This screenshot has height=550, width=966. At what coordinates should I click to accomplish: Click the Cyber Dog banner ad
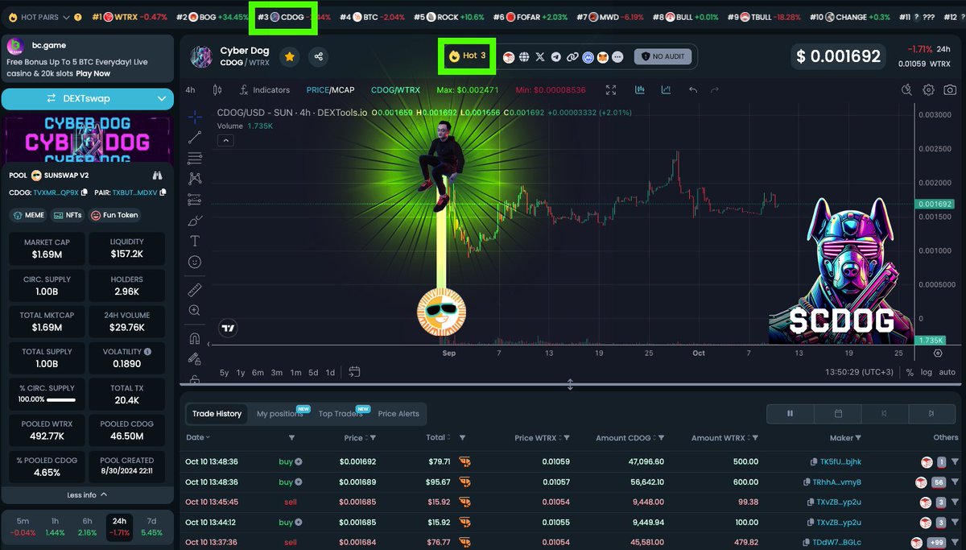pos(88,139)
